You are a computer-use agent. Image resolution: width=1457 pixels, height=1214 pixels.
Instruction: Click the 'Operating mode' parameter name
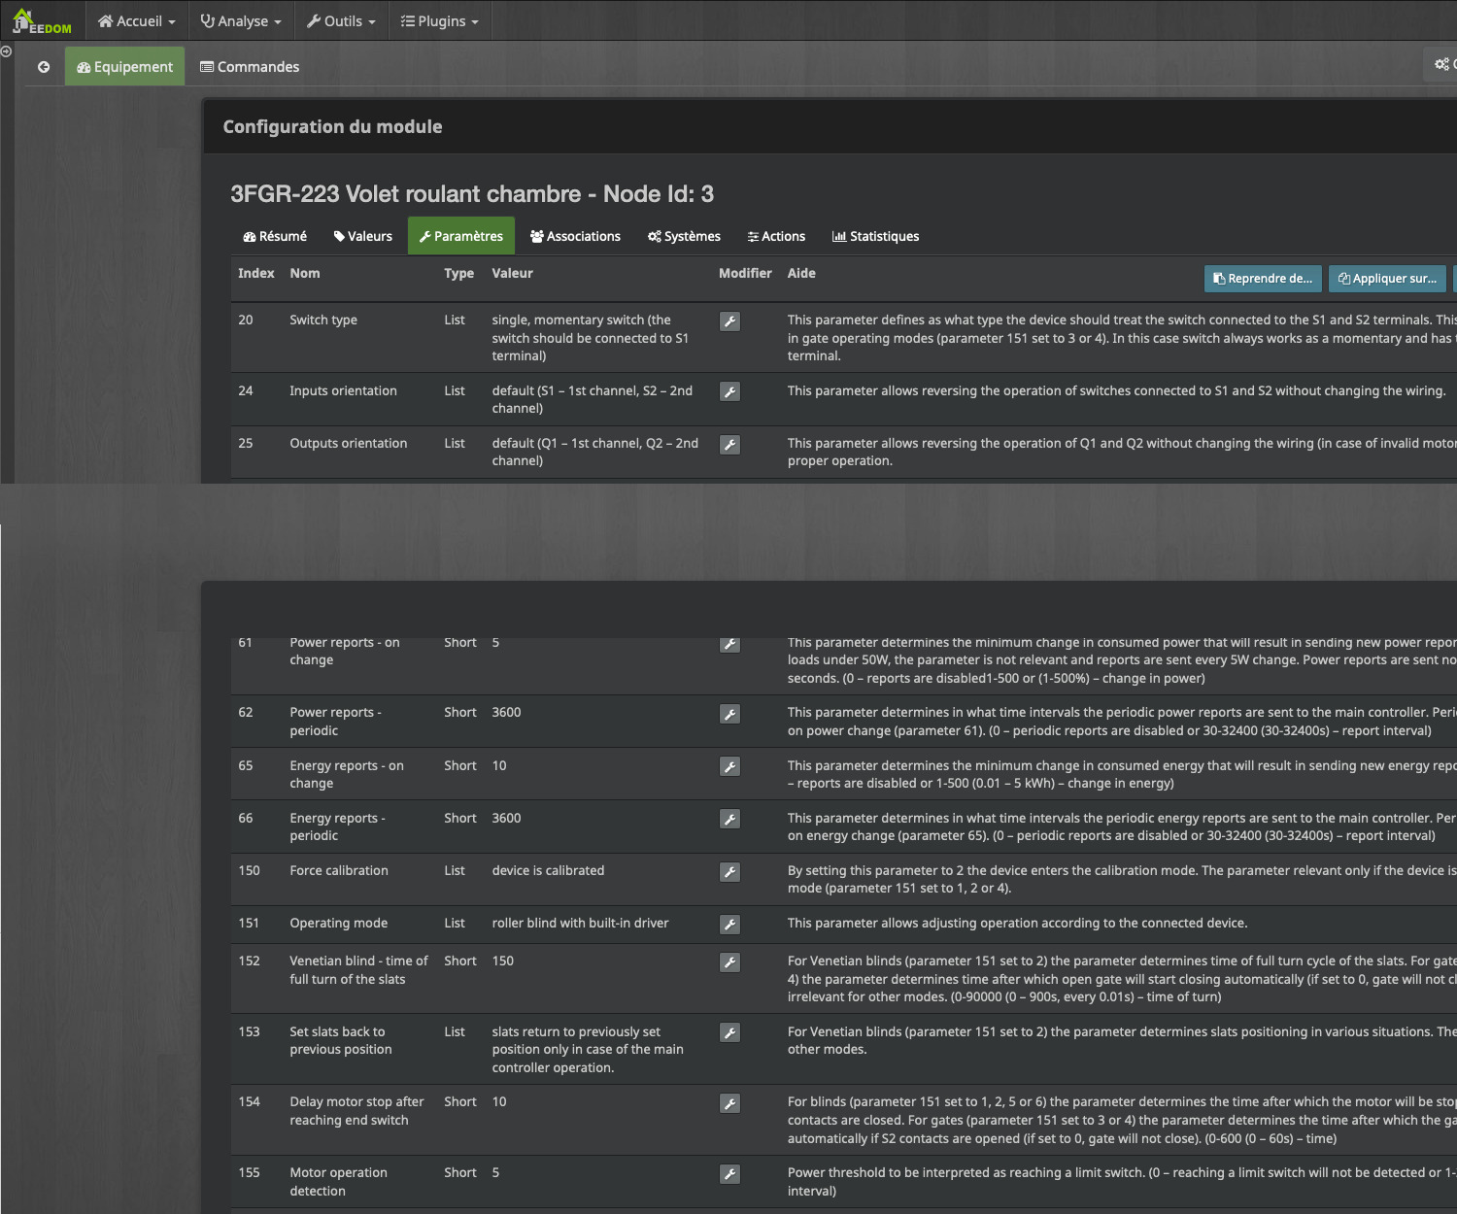tap(339, 923)
